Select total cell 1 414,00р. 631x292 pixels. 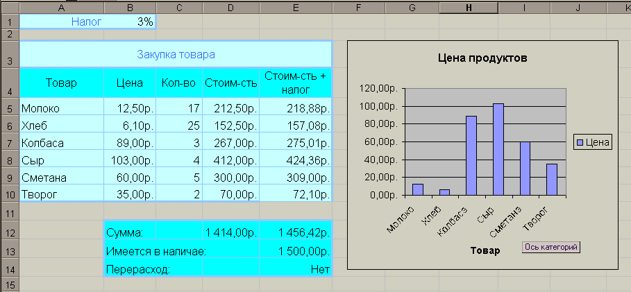(230, 232)
